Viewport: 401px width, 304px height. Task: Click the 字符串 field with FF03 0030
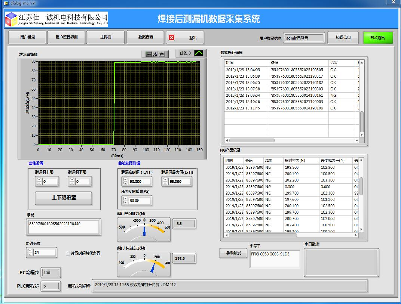275,259
